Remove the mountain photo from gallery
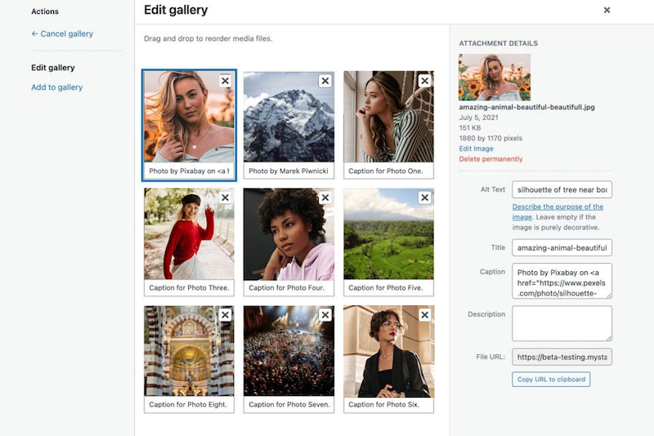The image size is (654, 436). click(x=325, y=81)
